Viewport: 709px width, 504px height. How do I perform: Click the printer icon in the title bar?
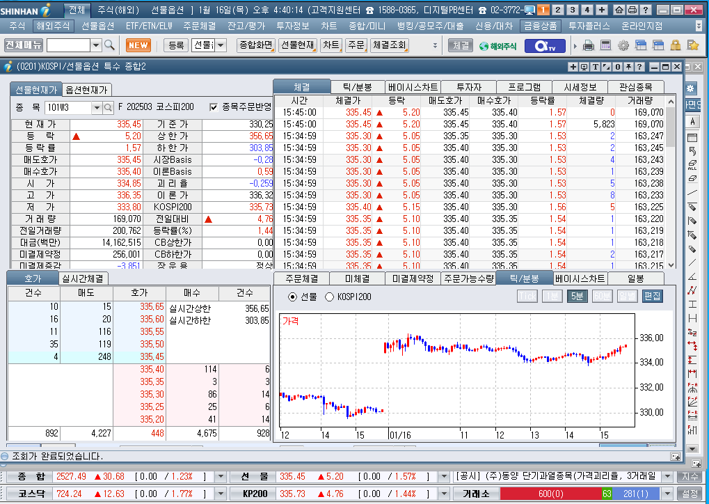pyautogui.click(x=632, y=10)
